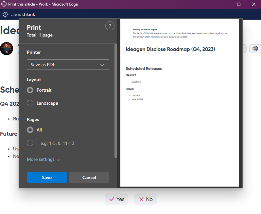The height and width of the screenshot is (214, 261).
Task: Cancel the print dialog
Action: tap(89, 177)
